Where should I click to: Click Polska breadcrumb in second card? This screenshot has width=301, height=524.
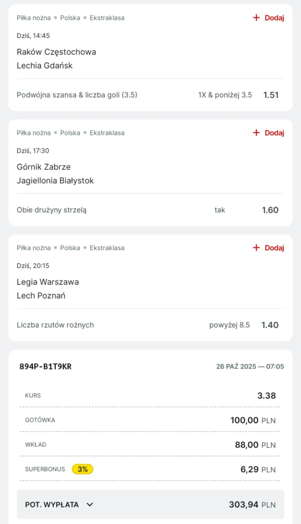click(x=70, y=133)
